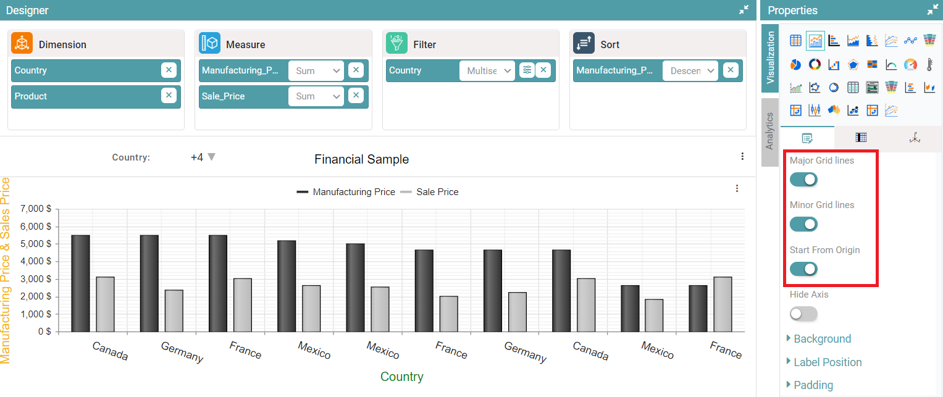943x397 pixels.
Task: Expand the Label Position section
Action: pyautogui.click(x=827, y=362)
